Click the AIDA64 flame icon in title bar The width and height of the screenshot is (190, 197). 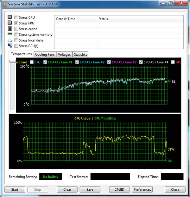click(x=4, y=4)
